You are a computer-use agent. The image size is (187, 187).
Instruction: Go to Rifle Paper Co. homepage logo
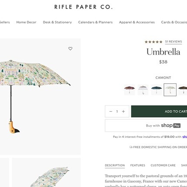(x=83, y=7)
